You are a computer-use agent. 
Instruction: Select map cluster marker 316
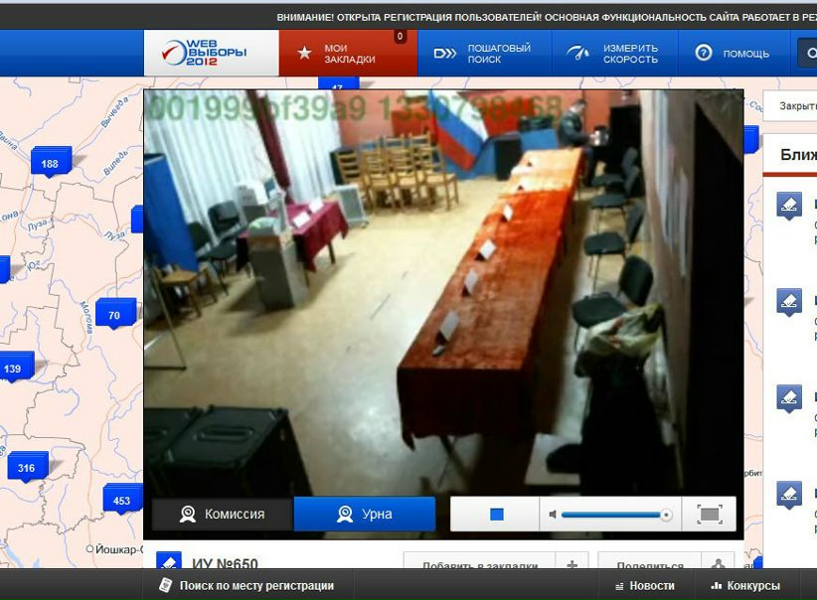tap(27, 468)
